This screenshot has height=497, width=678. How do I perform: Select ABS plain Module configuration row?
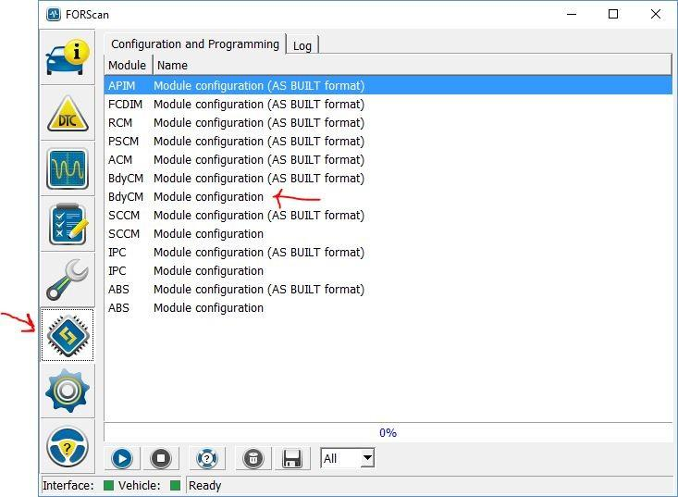pyautogui.click(x=388, y=307)
